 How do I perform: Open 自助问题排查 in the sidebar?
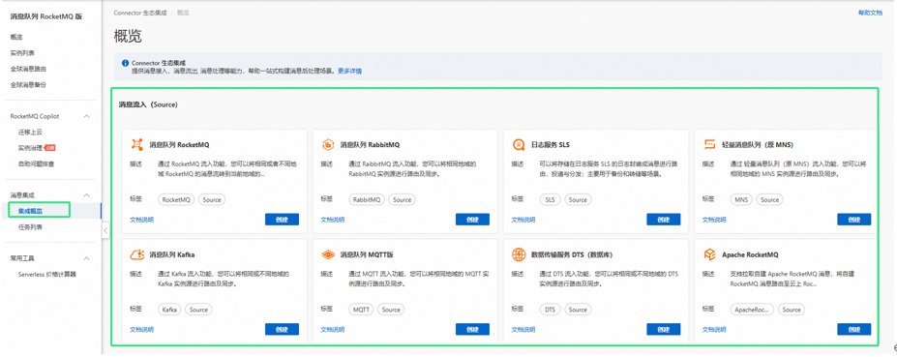pos(36,164)
